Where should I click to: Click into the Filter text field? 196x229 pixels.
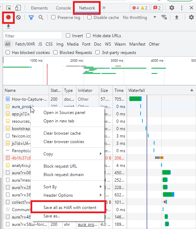click(33, 36)
